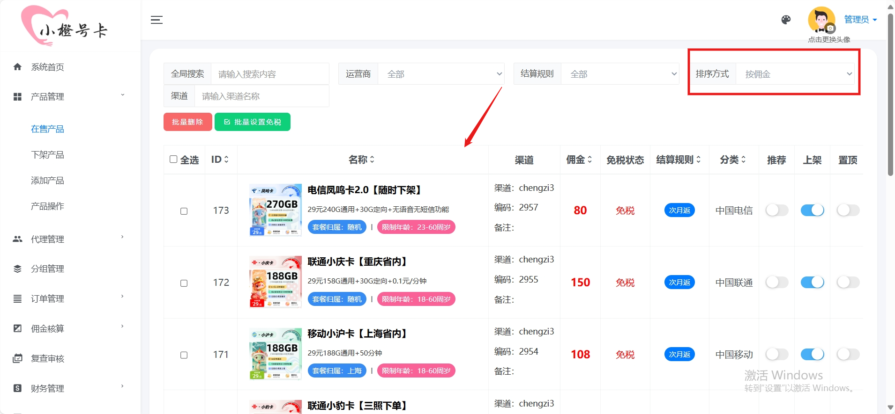Click 次月返 badge for product 173
895x414 pixels.
point(679,211)
